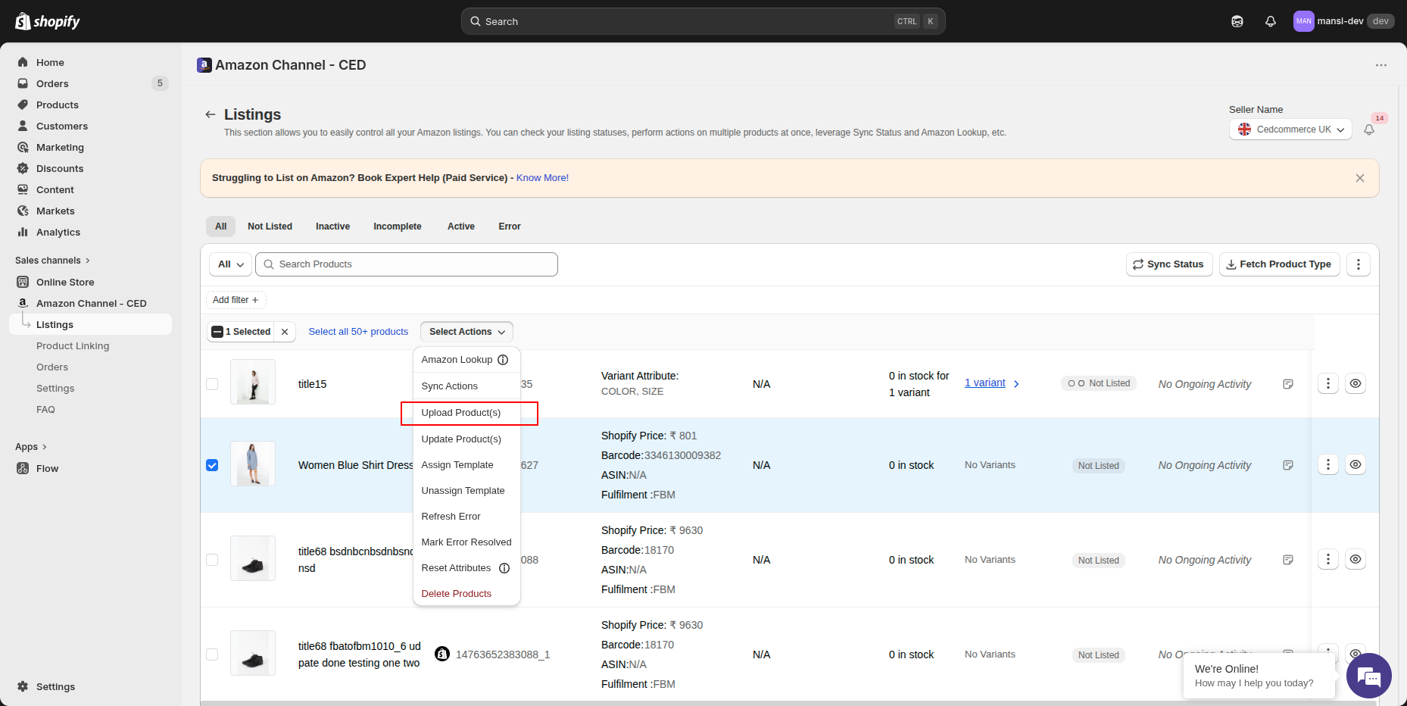
Task: Open the All search scope dropdown
Action: tap(230, 264)
